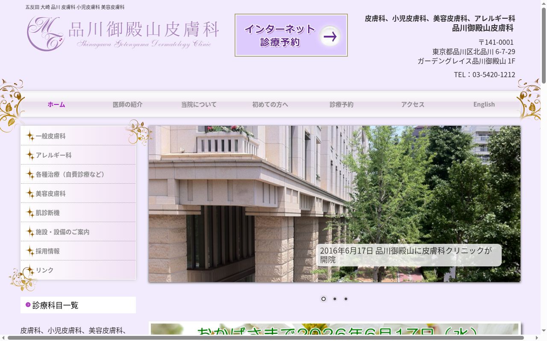Go to the ホーム menu item
This screenshot has height=341, width=547.
click(56, 104)
